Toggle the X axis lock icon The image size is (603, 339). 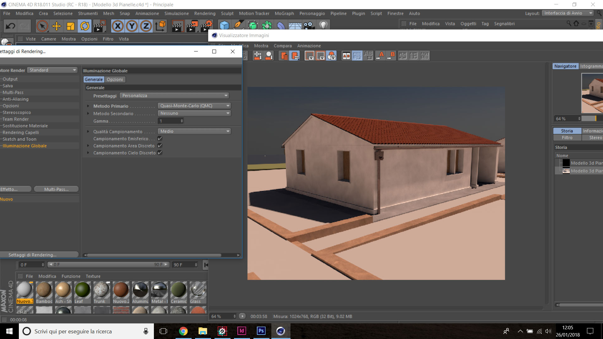(x=118, y=26)
